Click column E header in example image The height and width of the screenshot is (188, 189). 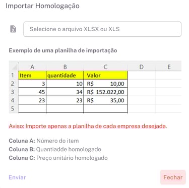[169, 67]
